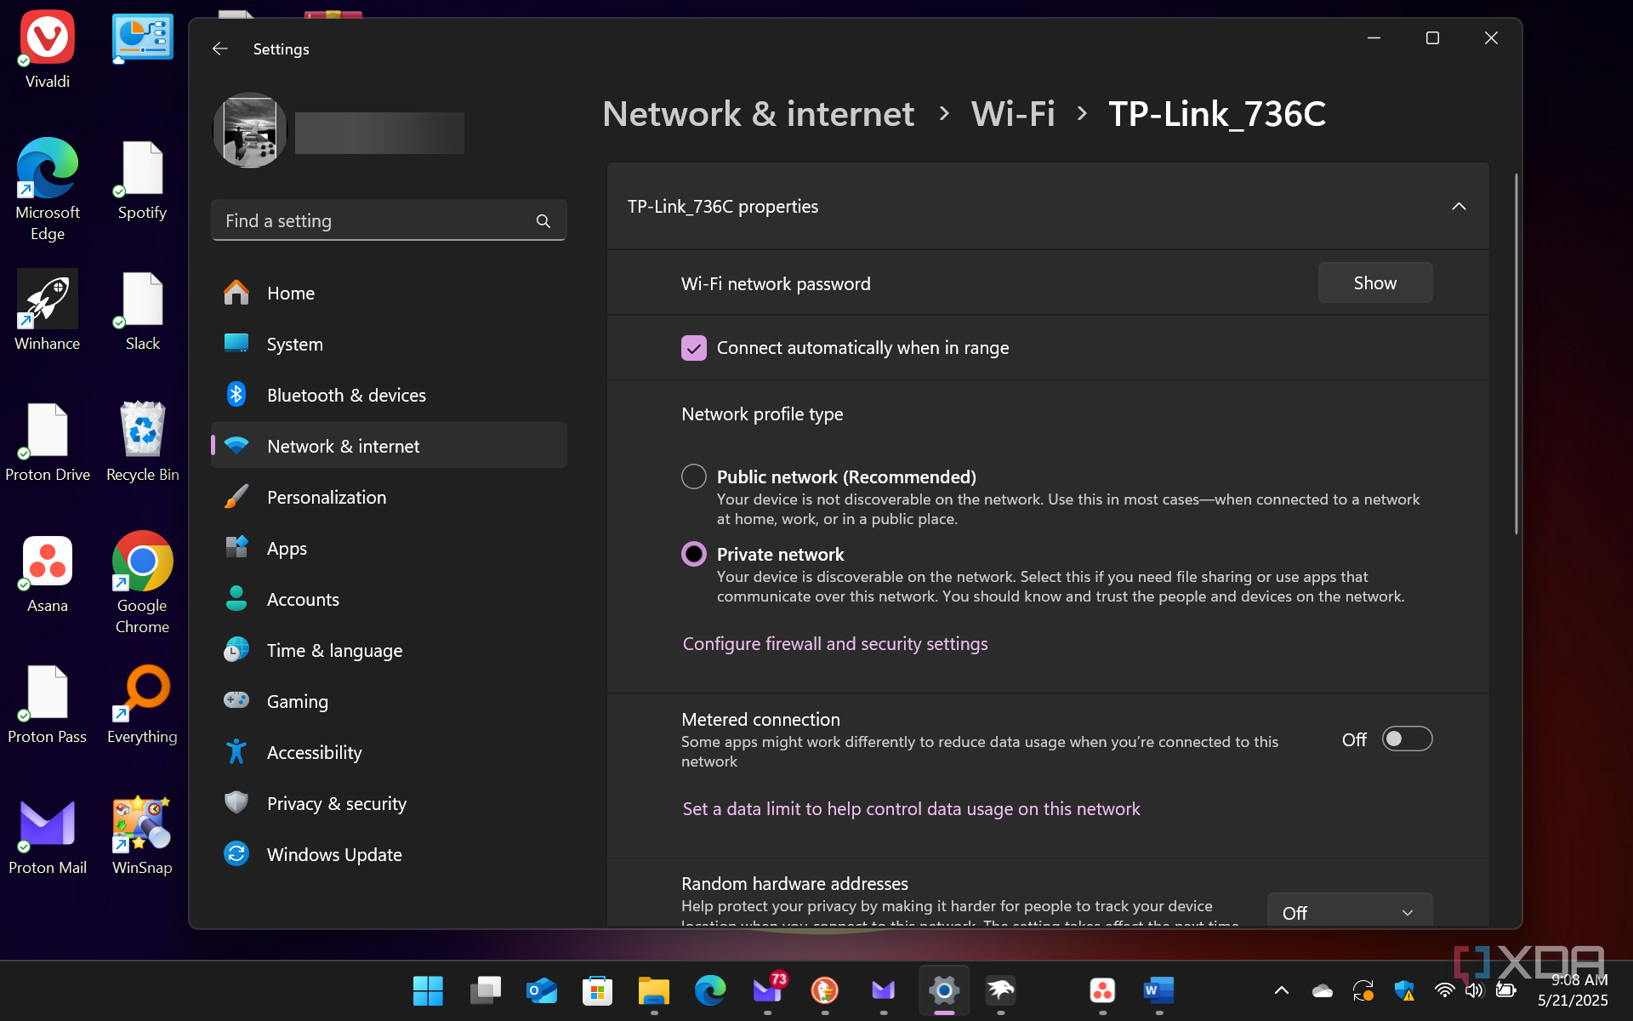Click Network & internet breadcrumb heading
Viewport: 1633px width, 1021px height.
(759, 114)
